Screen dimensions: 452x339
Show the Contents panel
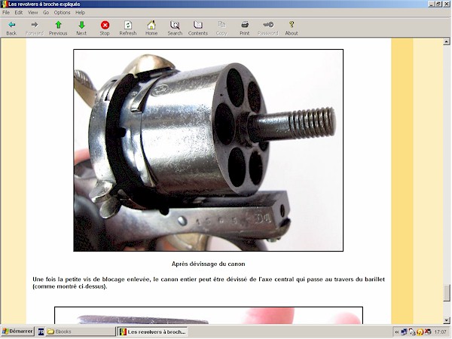point(198,28)
